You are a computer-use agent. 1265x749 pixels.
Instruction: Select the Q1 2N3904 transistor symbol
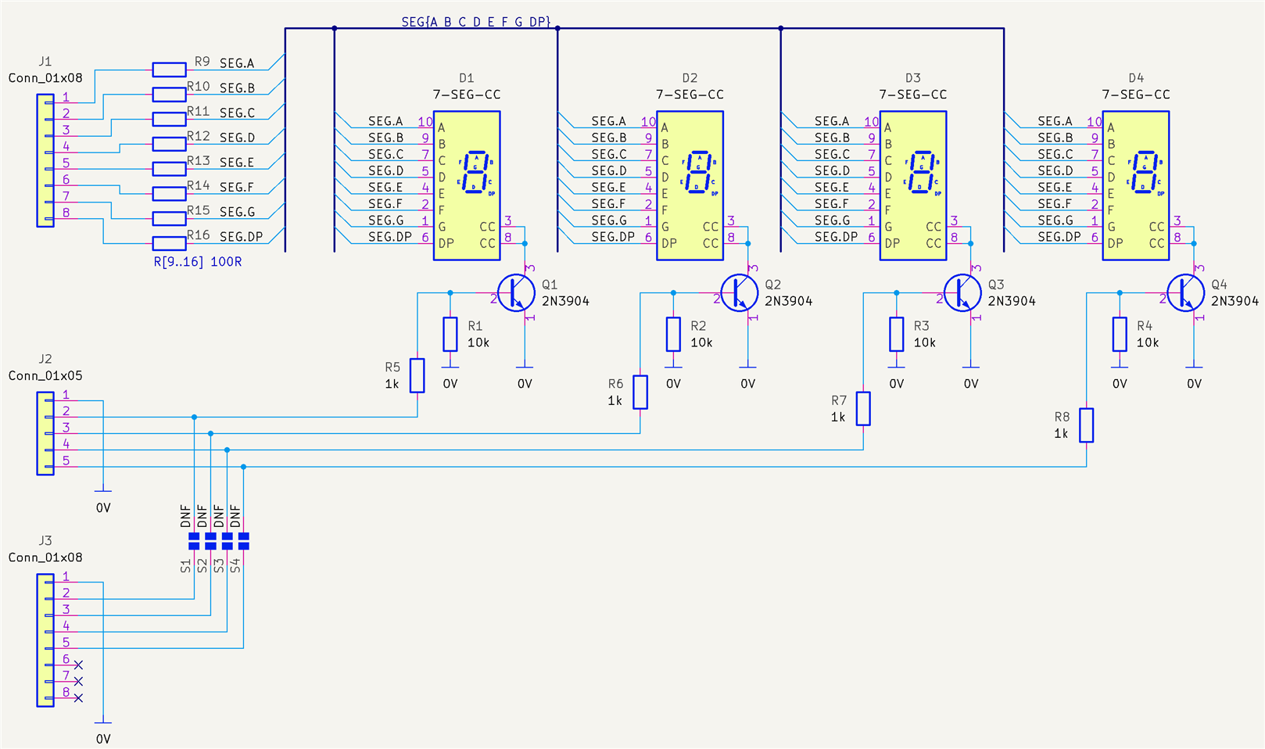(516, 293)
